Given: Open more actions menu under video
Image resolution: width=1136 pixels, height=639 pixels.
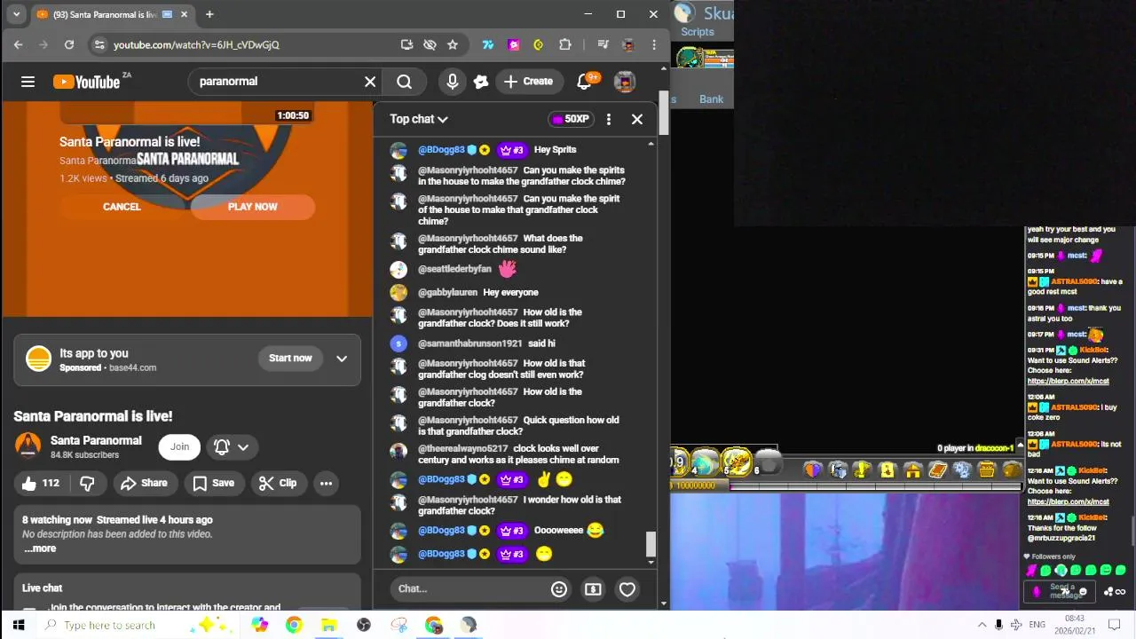Looking at the screenshot, I should 326,483.
